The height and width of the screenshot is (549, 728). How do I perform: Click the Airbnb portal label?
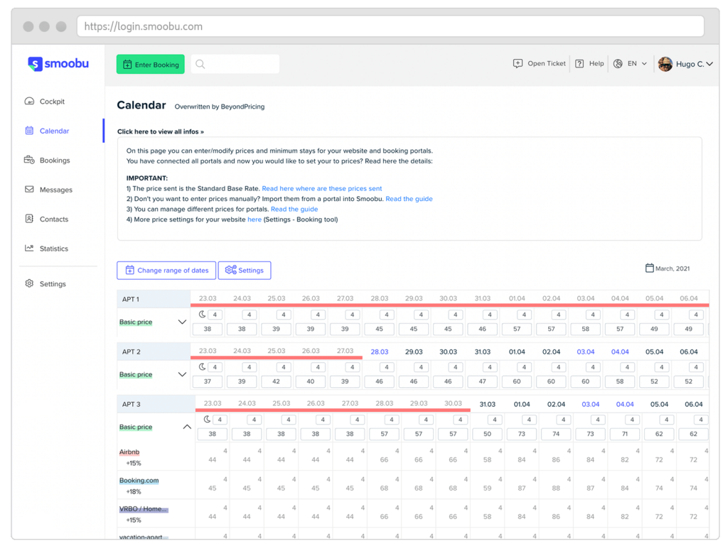coord(129,452)
